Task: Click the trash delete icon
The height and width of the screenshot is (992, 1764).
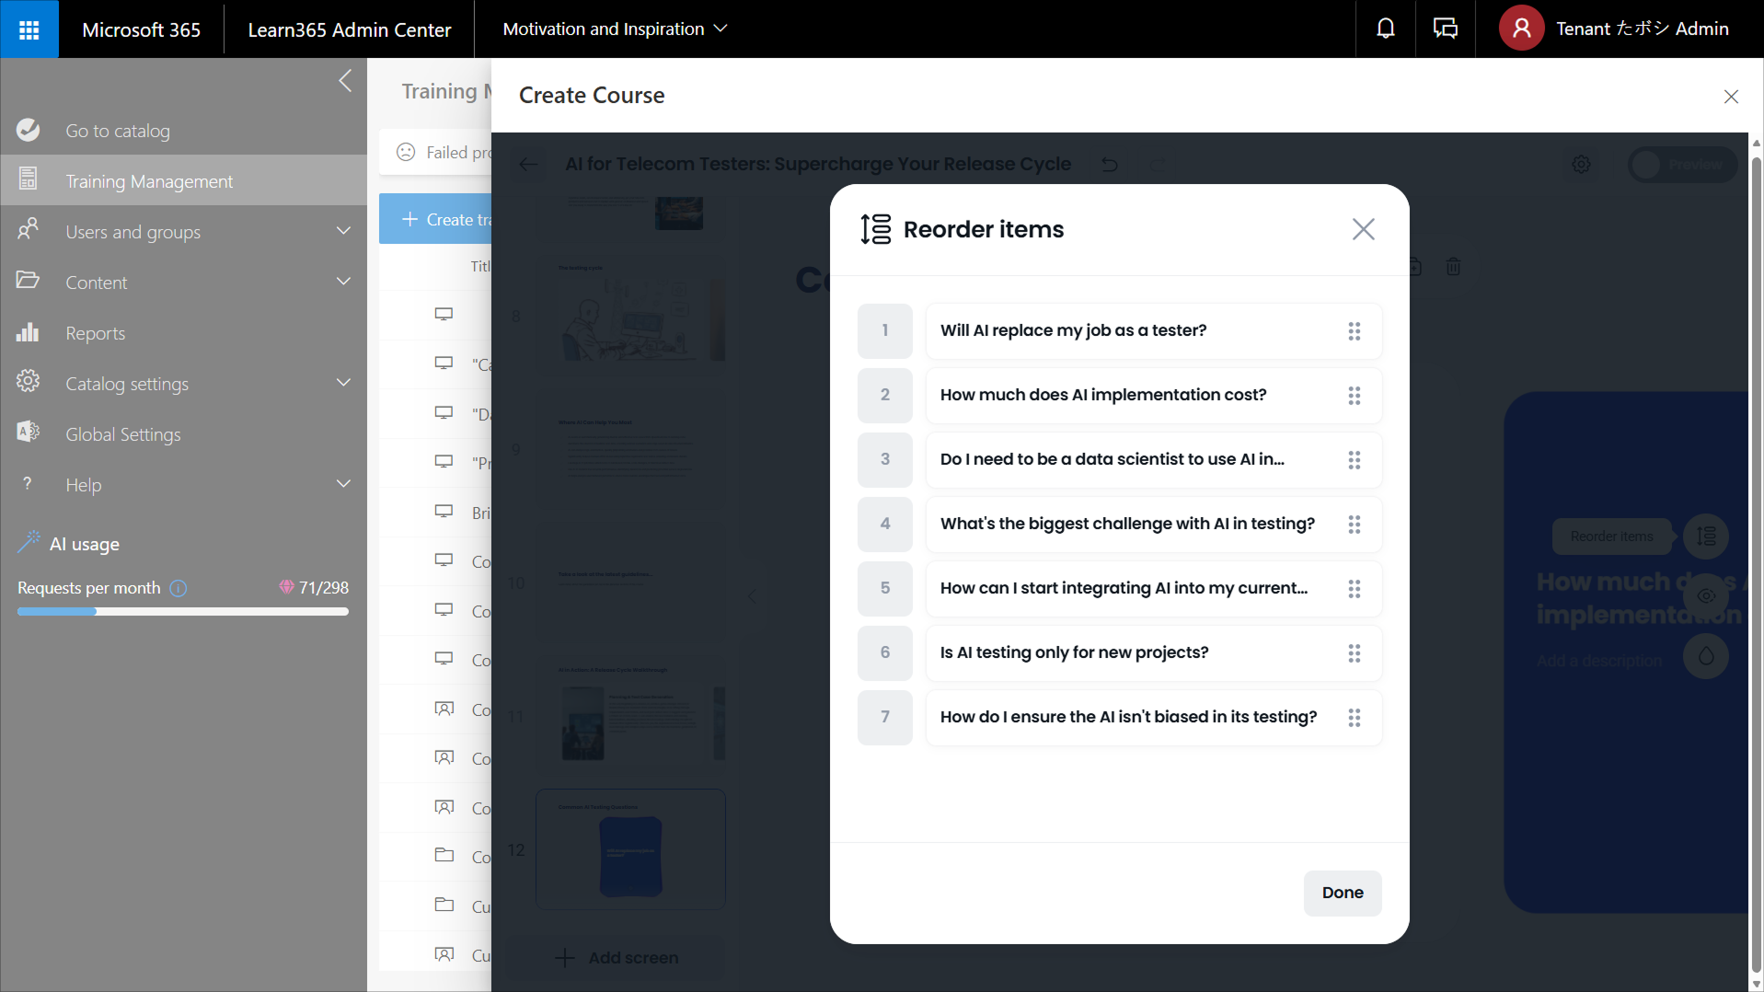Action: [x=1453, y=267]
